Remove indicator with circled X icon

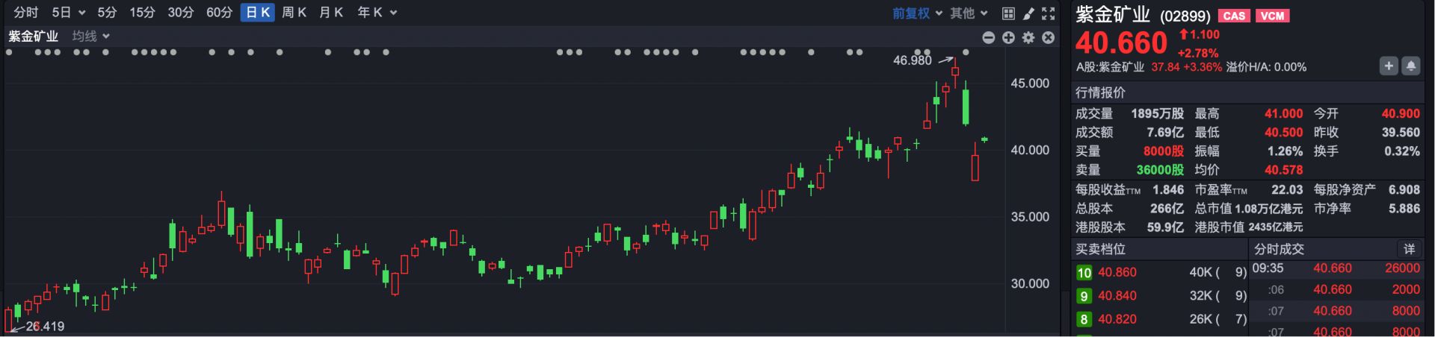[1049, 37]
